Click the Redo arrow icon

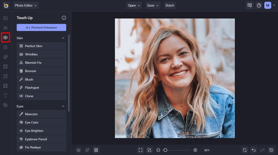pos(262,150)
